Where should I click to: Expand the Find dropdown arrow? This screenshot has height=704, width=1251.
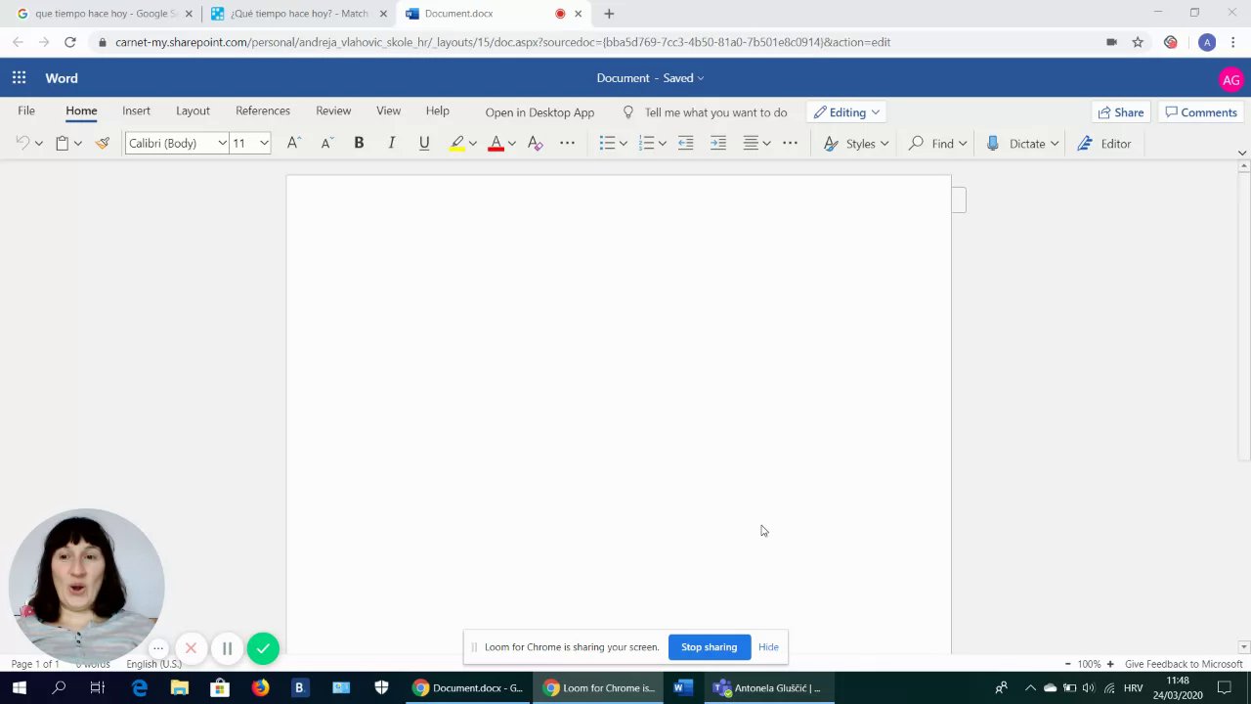(x=963, y=144)
